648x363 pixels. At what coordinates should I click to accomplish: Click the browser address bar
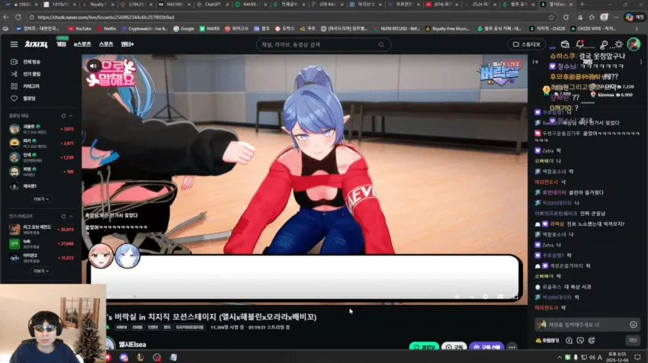[x=289, y=18]
